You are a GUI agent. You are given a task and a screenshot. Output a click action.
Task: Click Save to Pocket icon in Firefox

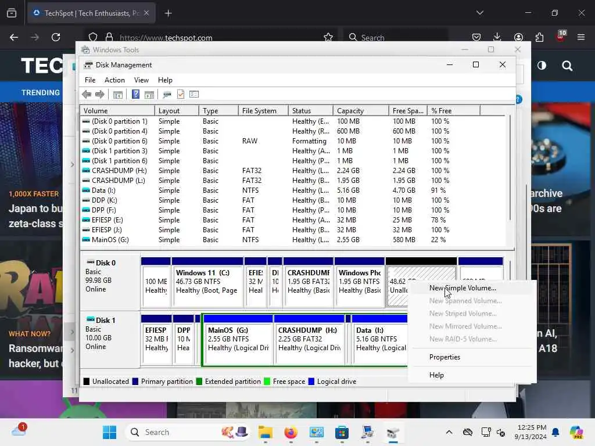[x=476, y=37]
